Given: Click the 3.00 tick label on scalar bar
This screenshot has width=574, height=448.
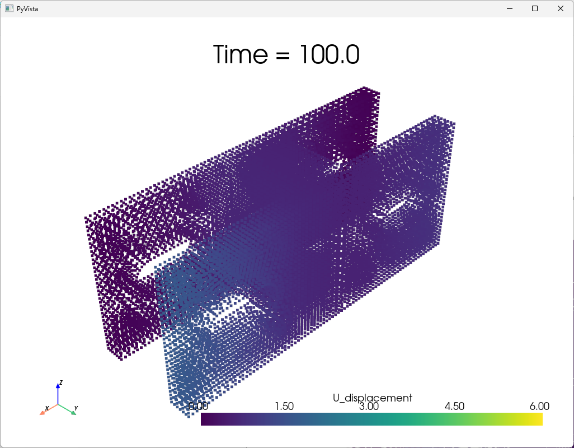Looking at the screenshot, I should [369, 407].
